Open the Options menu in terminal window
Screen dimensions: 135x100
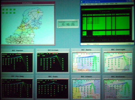click(99, 4)
